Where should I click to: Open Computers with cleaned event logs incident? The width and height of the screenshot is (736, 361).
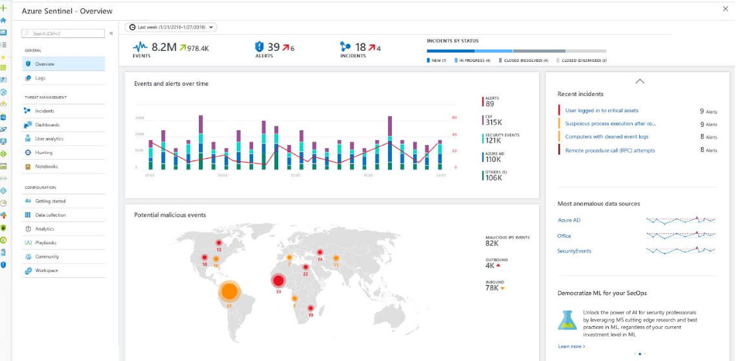coord(606,137)
